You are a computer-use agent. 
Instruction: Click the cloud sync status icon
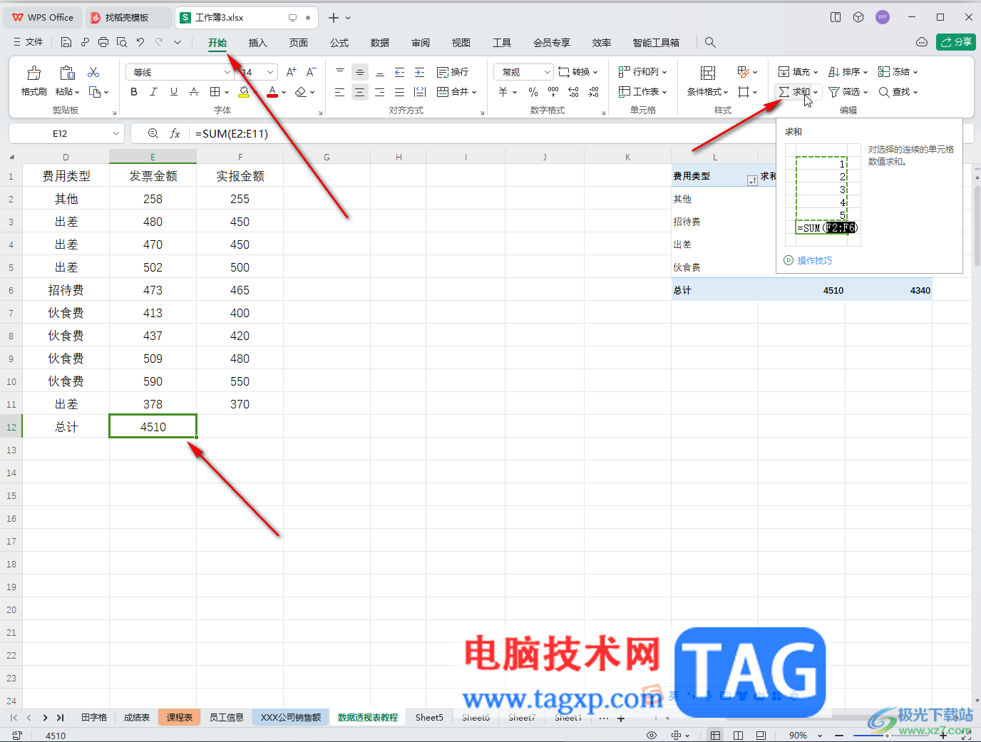tap(922, 42)
